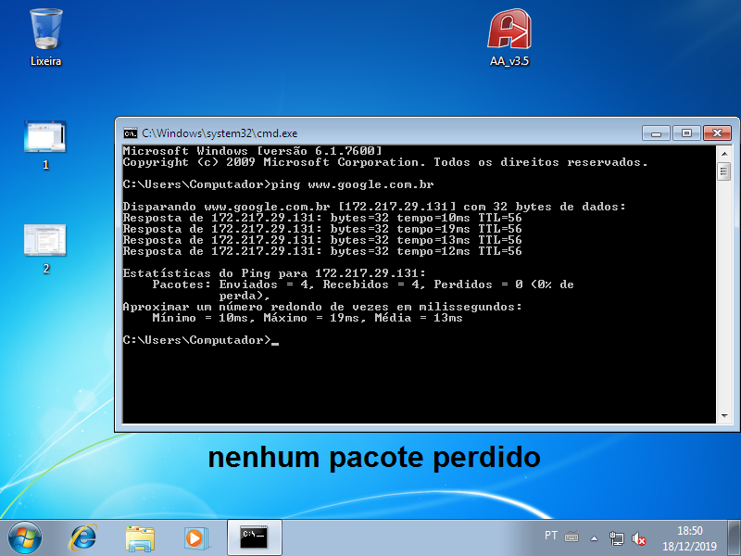Click 'ping www.google.com.br' command text

(x=353, y=184)
